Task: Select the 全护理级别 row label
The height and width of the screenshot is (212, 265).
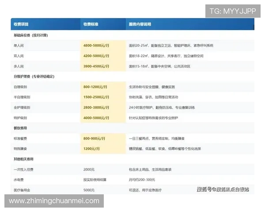Action: point(22,107)
